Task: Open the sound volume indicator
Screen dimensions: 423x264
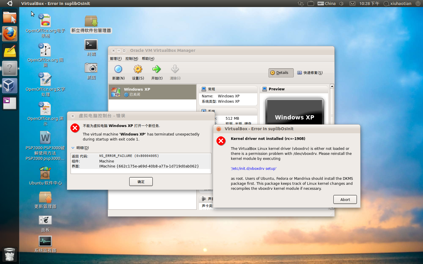Action: [341, 4]
